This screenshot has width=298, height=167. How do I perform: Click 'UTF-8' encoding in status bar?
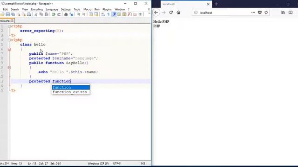tap(117, 163)
